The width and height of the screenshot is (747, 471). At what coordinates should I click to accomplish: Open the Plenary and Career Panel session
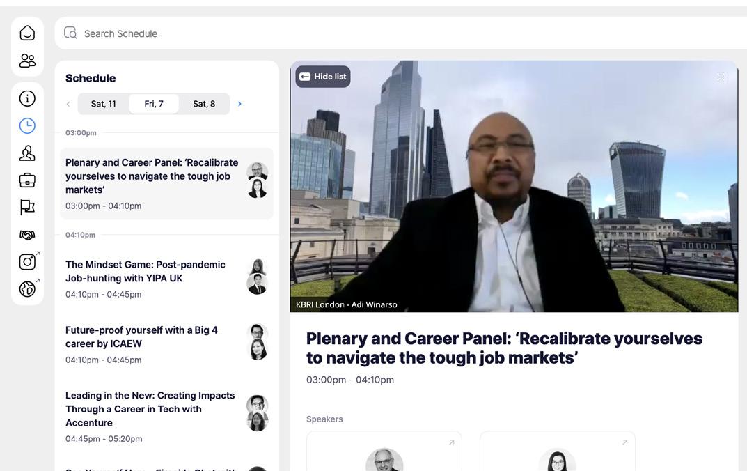tap(166, 183)
